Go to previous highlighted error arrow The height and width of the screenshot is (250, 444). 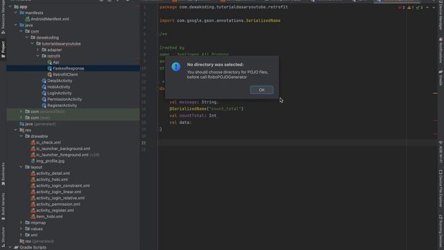[427, 8]
